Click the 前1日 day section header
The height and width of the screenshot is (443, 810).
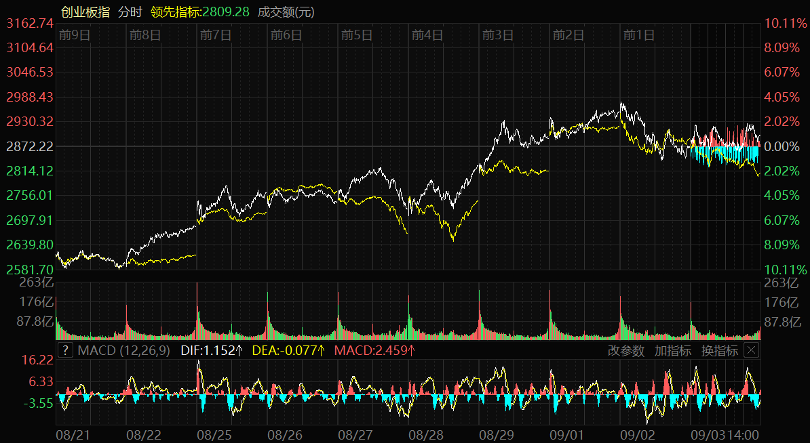click(x=638, y=35)
